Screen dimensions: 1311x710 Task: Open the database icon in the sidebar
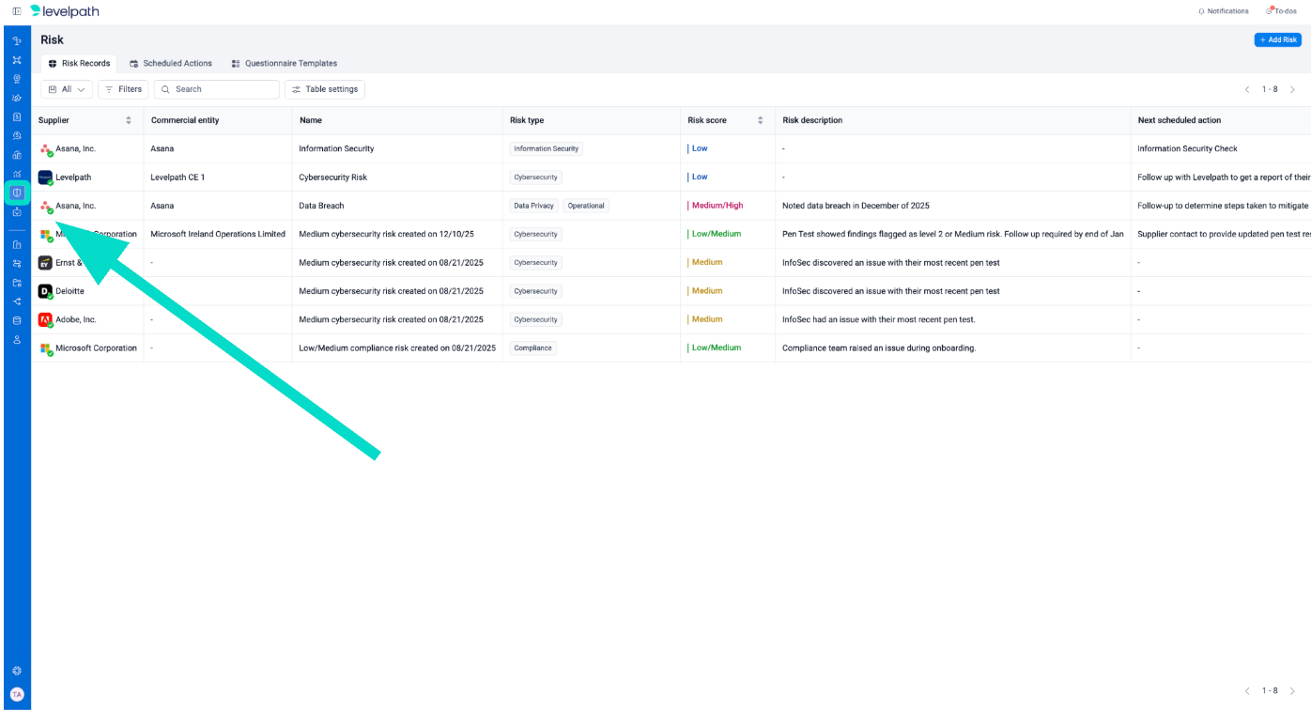(17, 320)
